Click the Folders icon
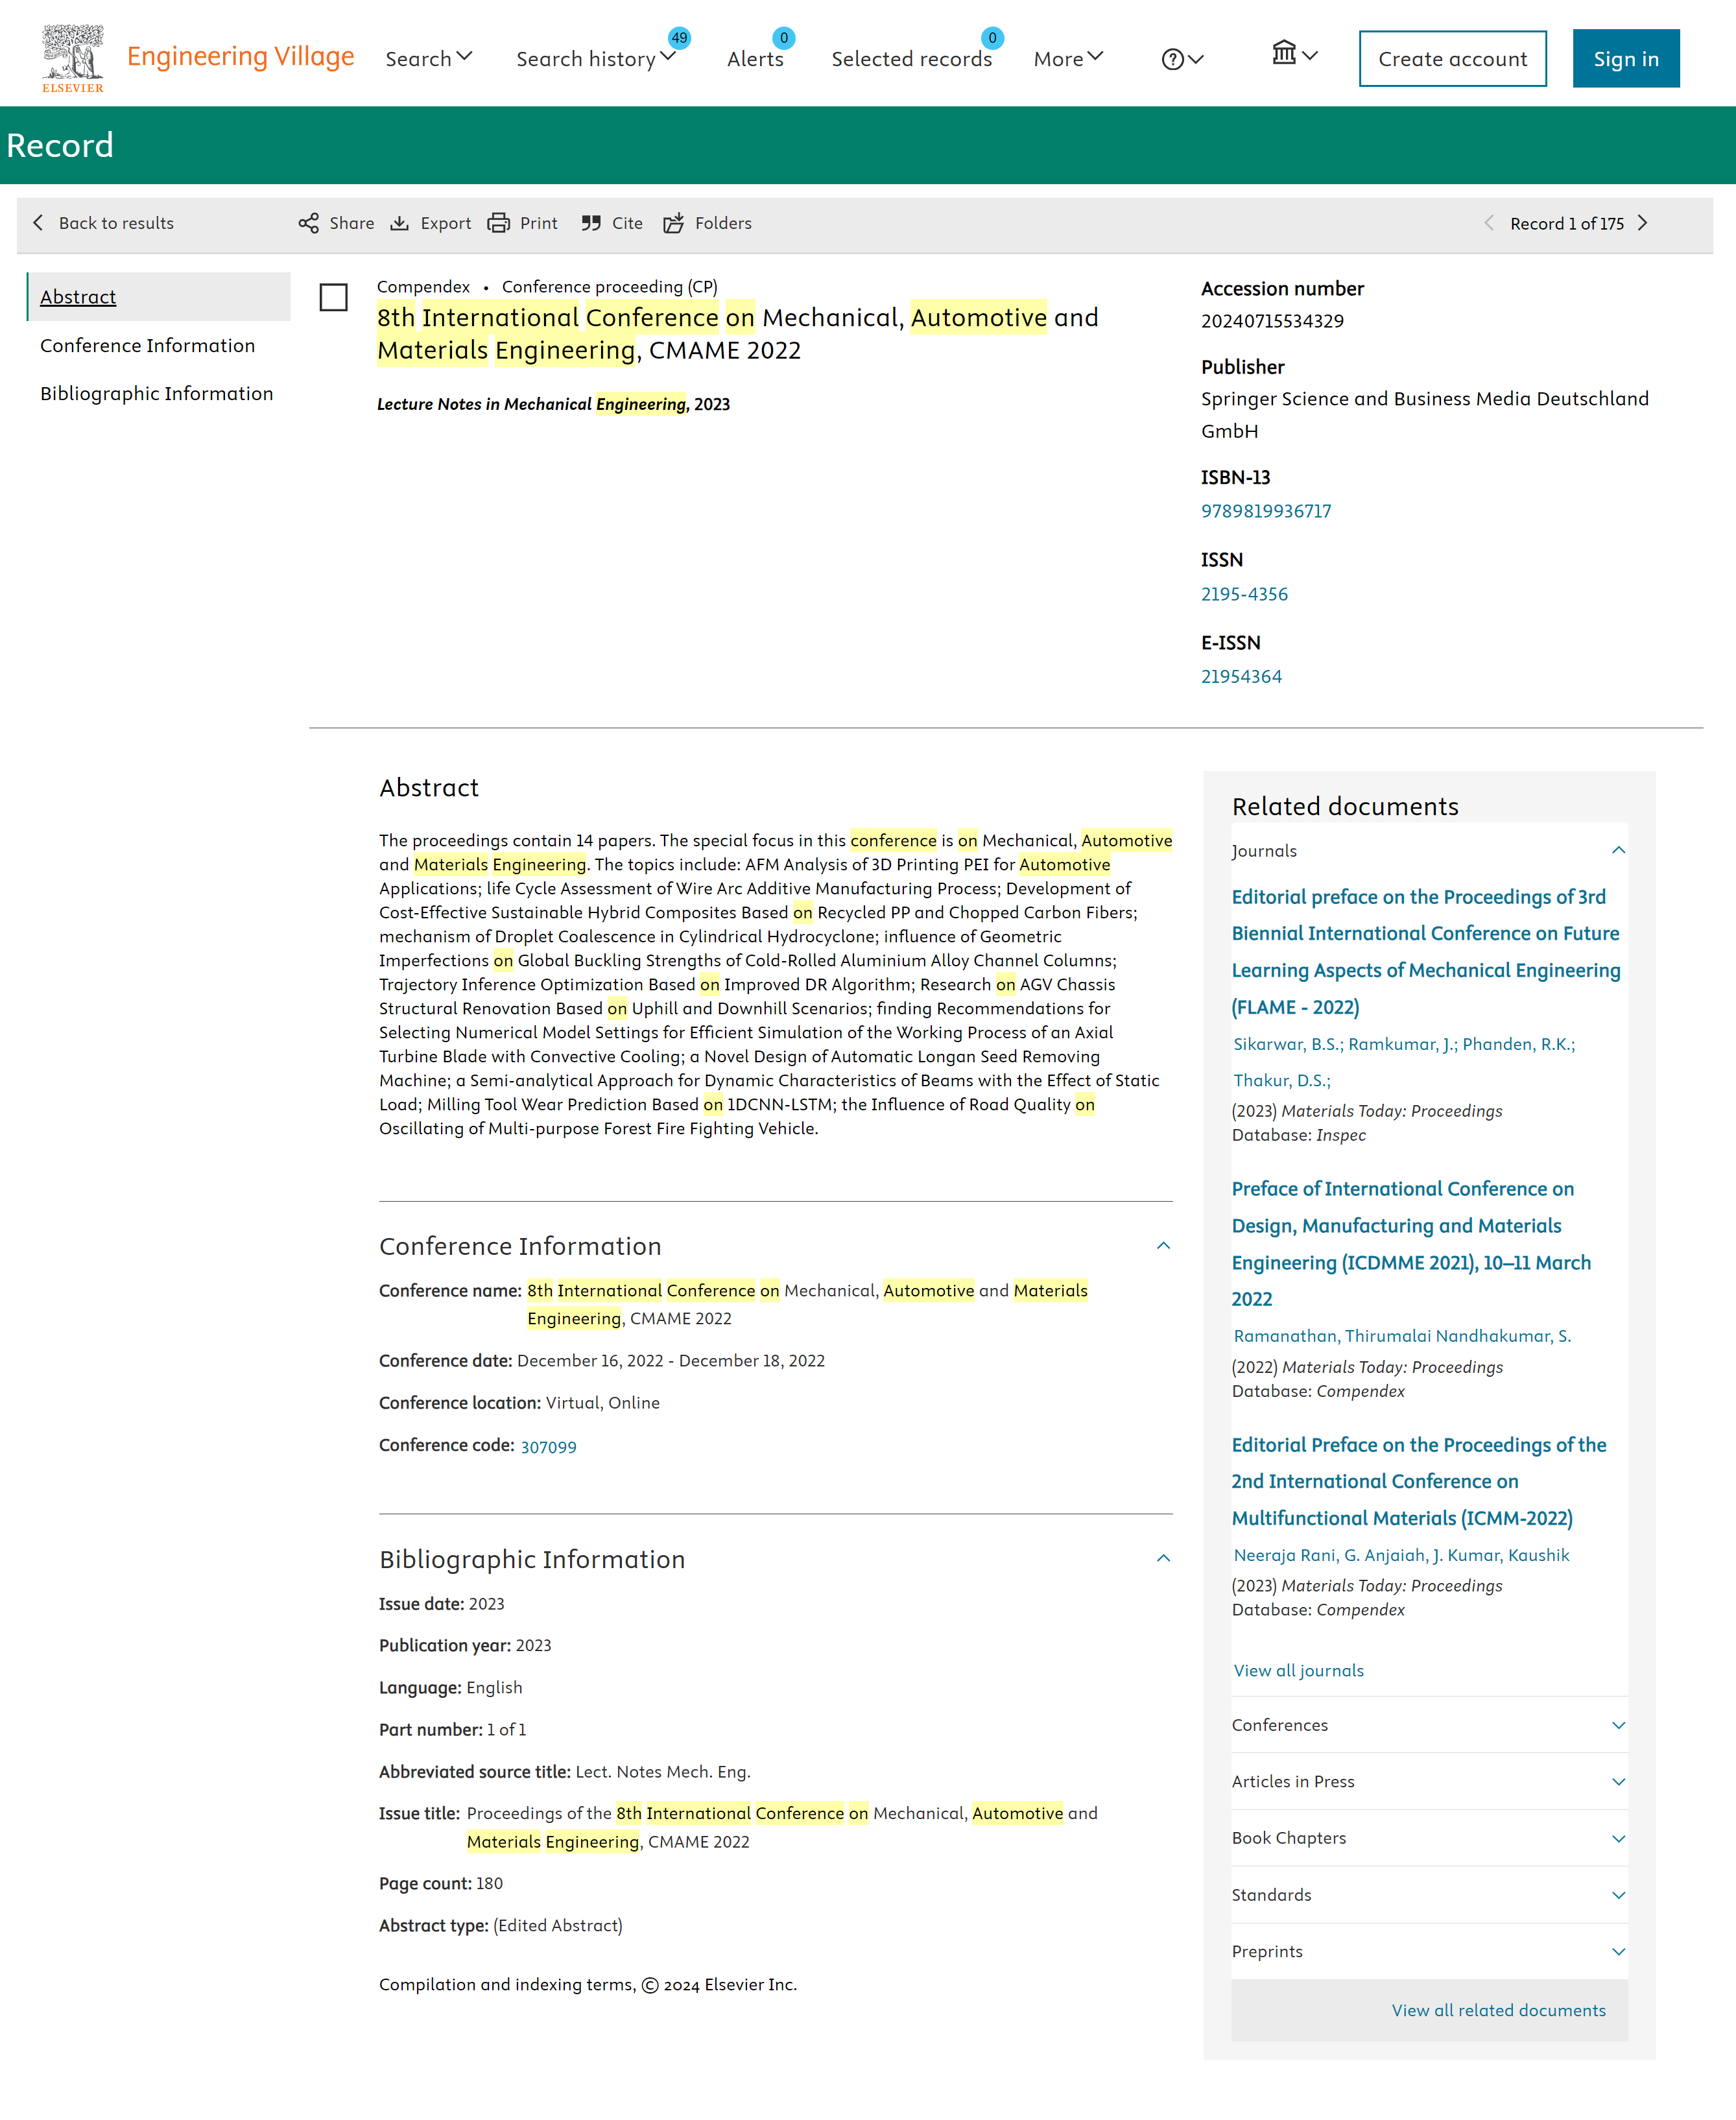 point(674,223)
